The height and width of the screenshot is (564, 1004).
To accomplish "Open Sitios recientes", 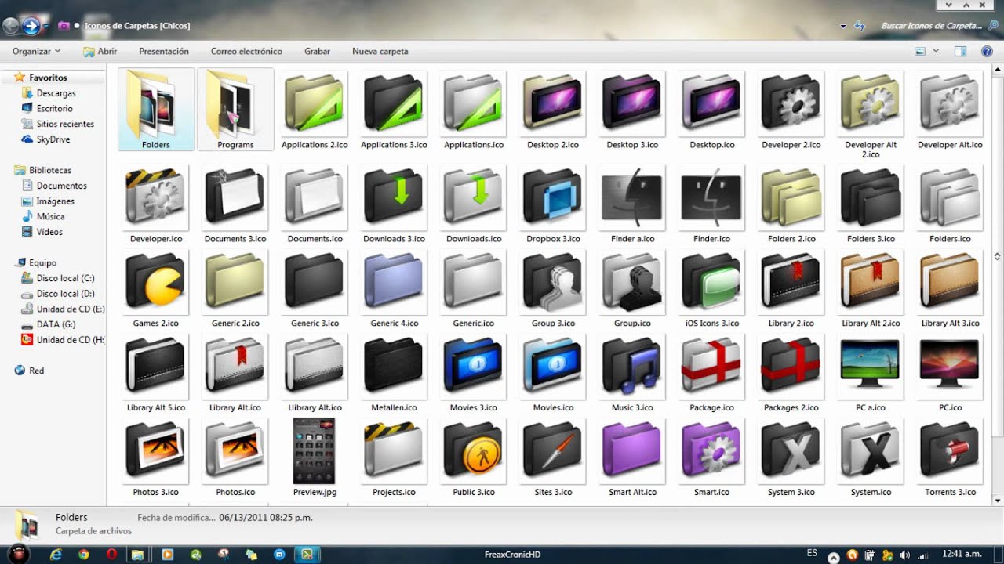I will 65,124.
